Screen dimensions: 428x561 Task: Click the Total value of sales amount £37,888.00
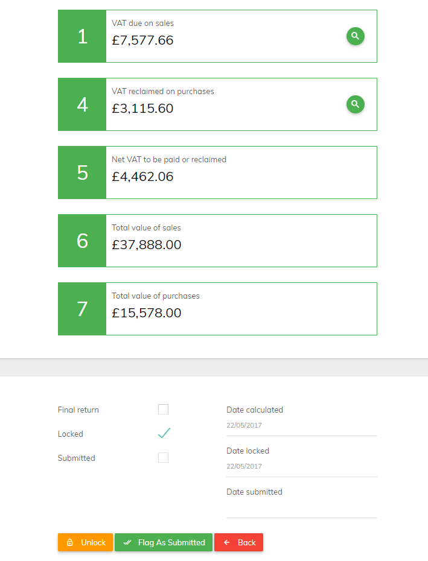pyautogui.click(x=147, y=245)
